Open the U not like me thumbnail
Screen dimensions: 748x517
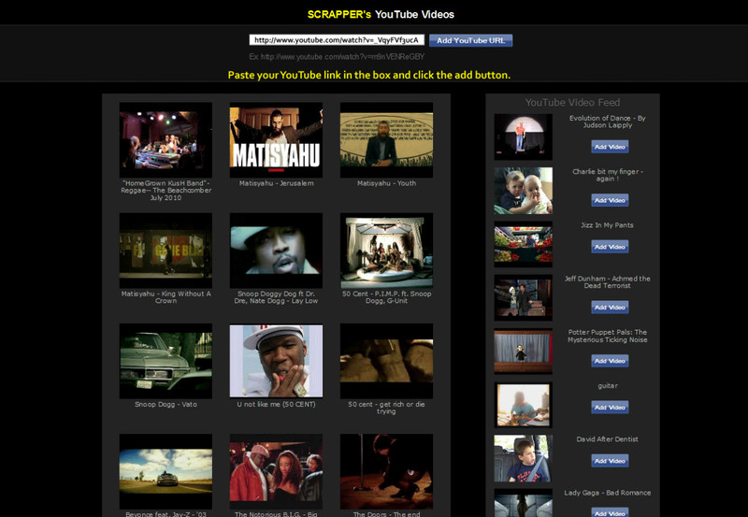tap(276, 361)
